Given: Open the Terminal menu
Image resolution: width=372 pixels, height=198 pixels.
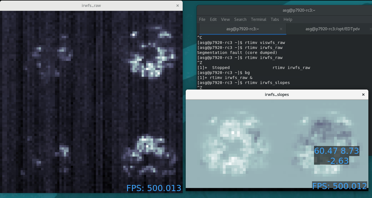Looking at the screenshot, I should 259,19.
